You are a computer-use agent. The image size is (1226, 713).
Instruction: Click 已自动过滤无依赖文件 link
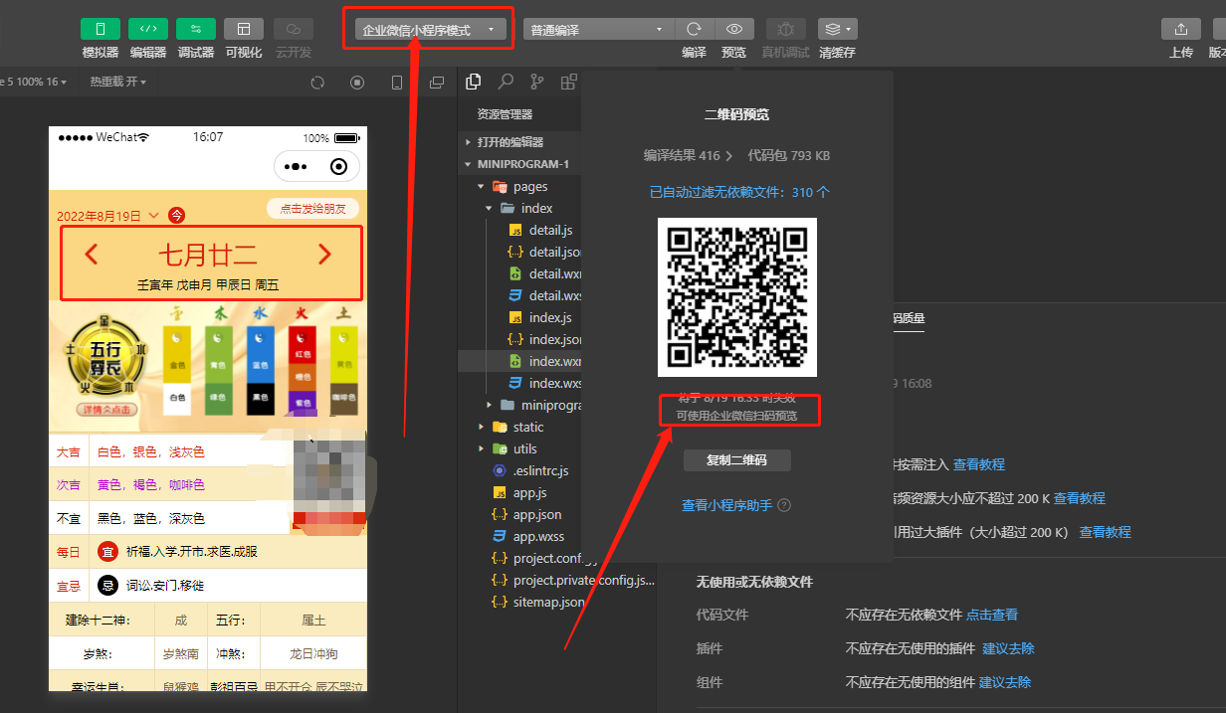[x=739, y=192]
